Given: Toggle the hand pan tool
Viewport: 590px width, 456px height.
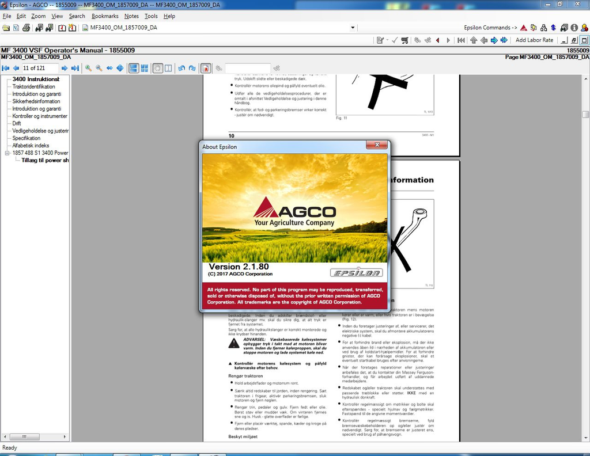Looking at the screenshot, I should (157, 68).
